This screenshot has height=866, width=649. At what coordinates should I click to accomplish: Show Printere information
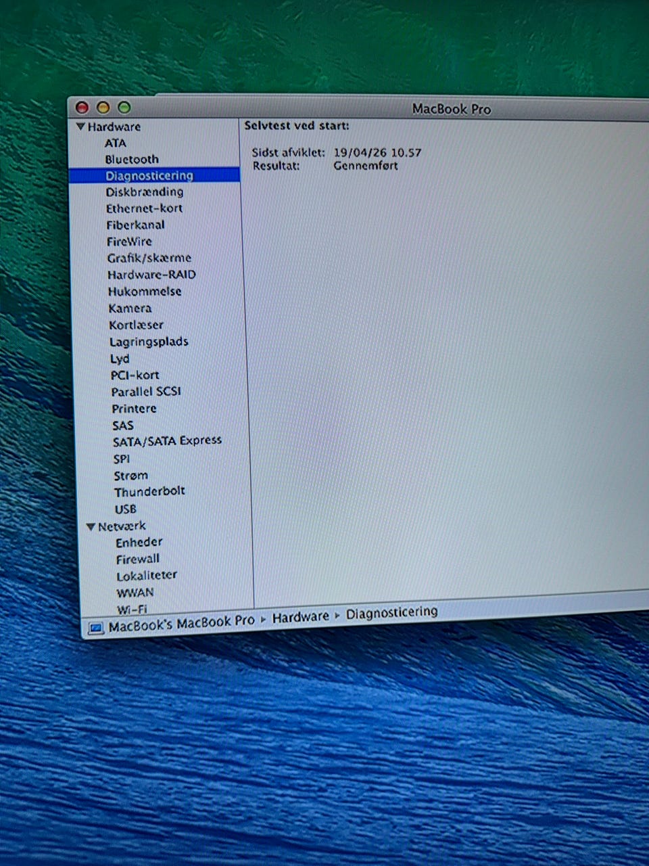[x=134, y=409]
